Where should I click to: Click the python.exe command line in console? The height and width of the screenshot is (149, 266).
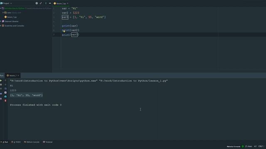click(x=89, y=81)
